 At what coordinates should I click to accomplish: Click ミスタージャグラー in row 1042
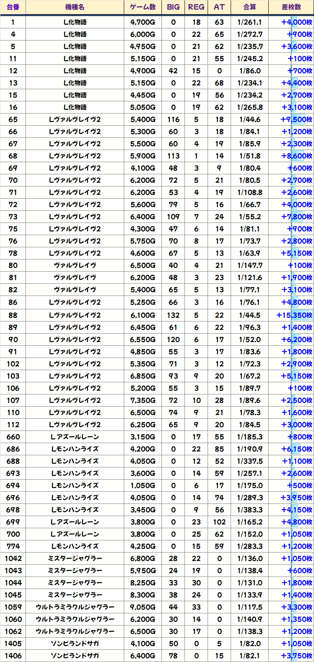coord(75,558)
